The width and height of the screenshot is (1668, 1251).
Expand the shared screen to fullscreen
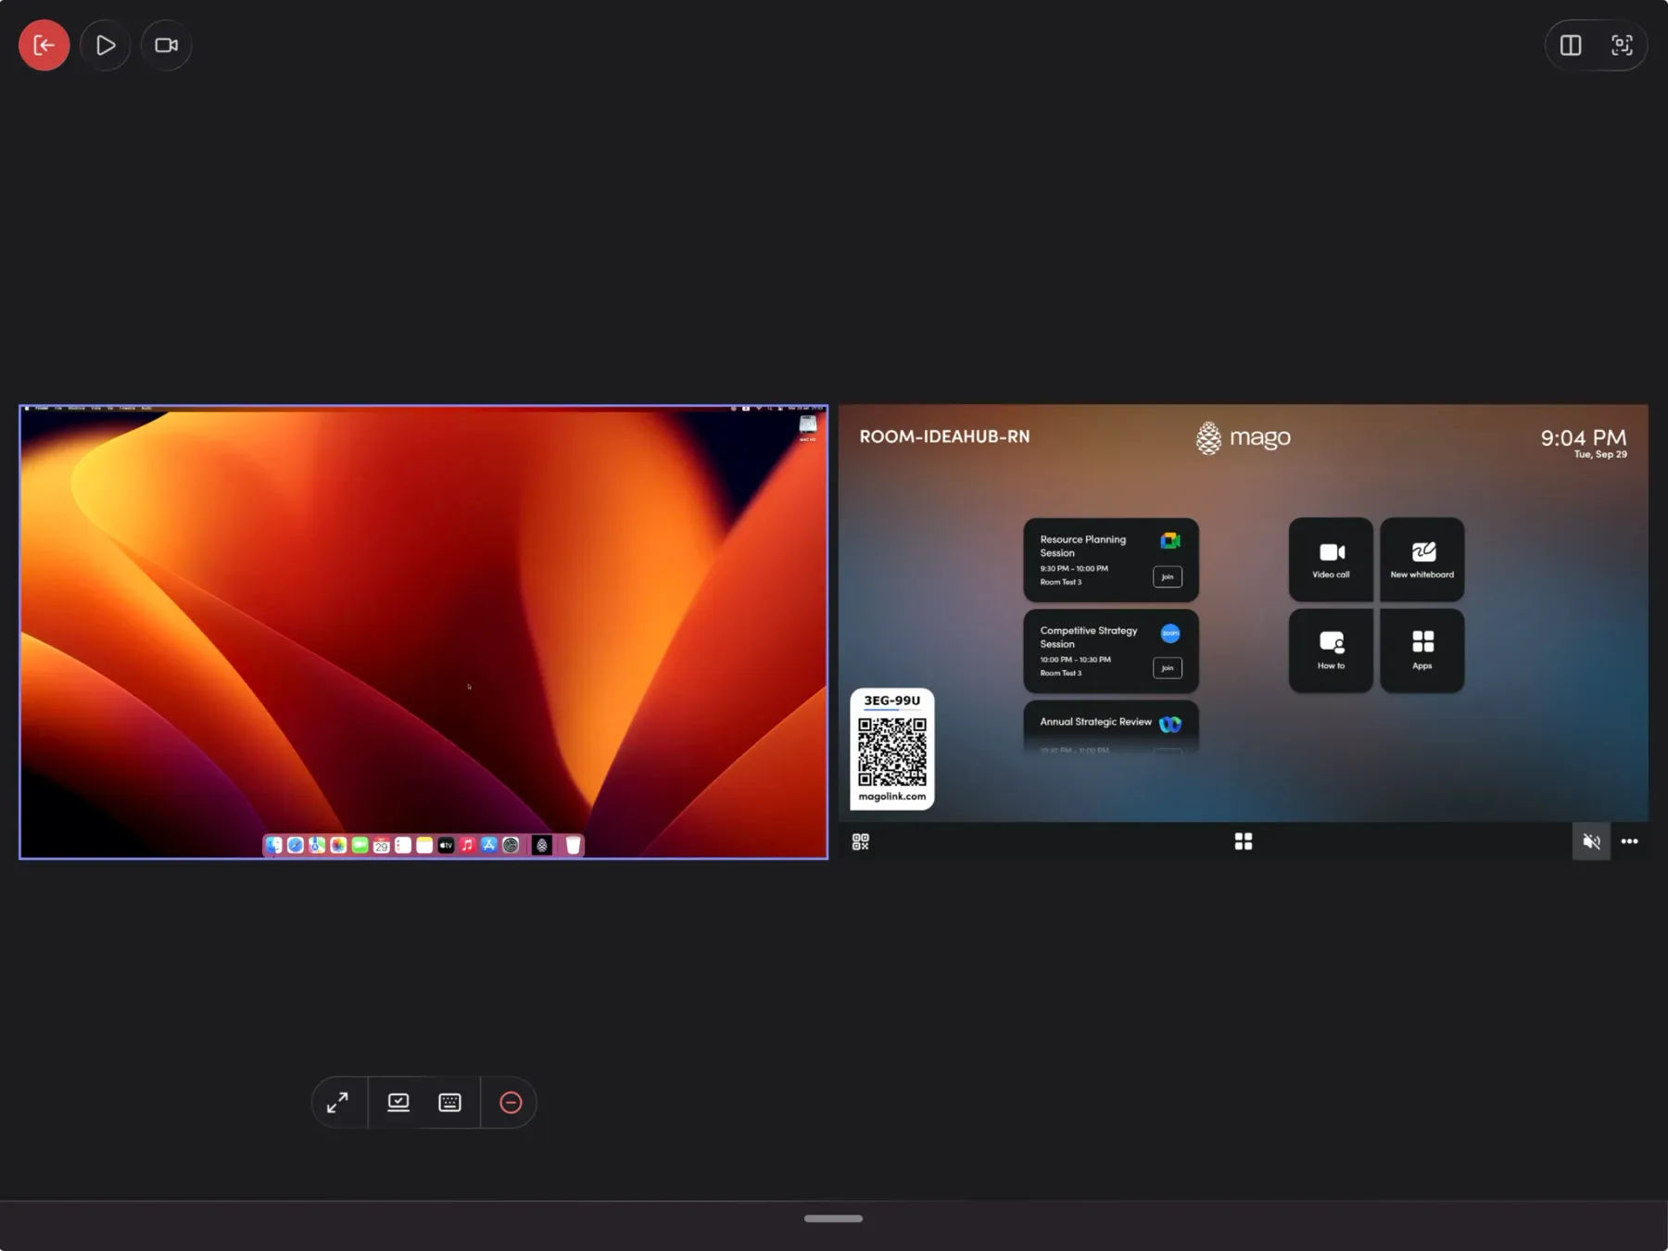[337, 1102]
